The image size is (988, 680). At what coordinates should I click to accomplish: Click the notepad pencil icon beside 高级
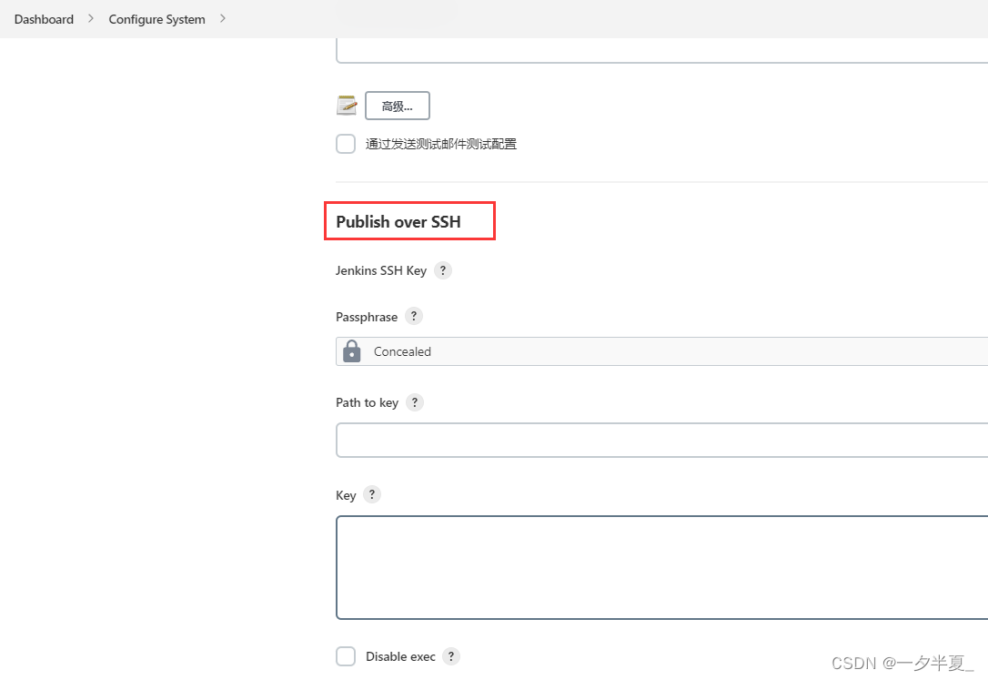pyautogui.click(x=347, y=106)
